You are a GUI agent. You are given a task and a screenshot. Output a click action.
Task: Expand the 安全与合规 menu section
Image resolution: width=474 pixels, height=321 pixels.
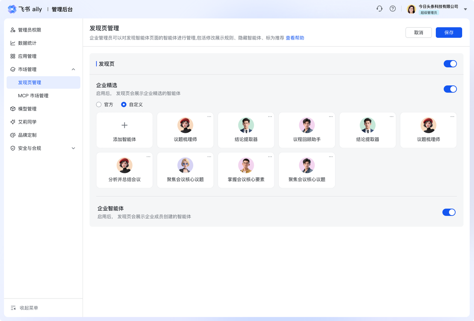click(x=73, y=148)
